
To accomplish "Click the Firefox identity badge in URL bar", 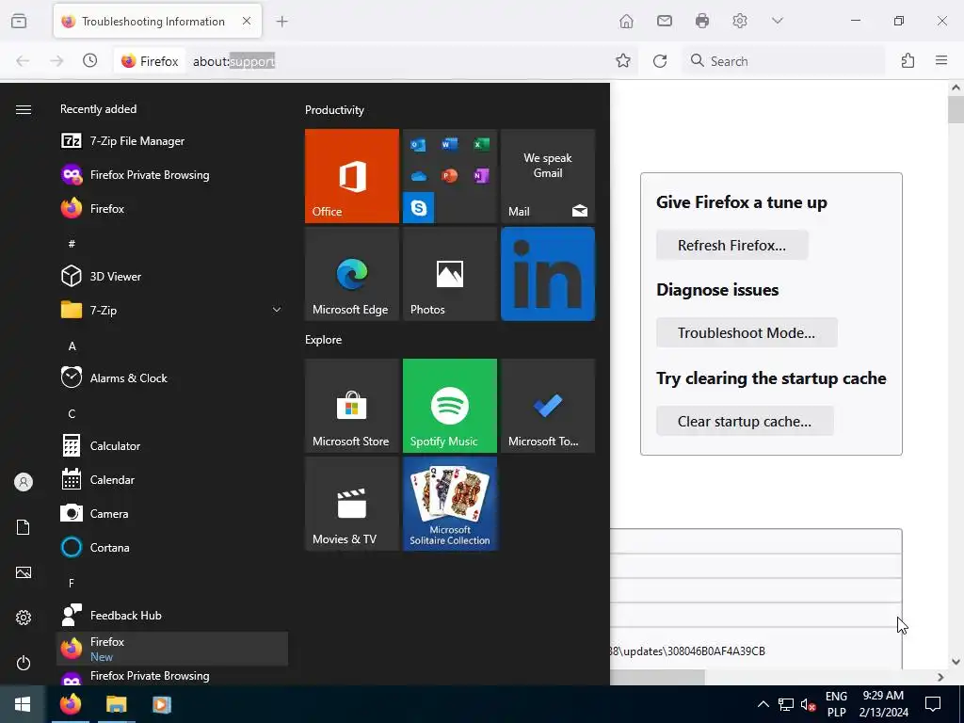I will pyautogui.click(x=150, y=61).
